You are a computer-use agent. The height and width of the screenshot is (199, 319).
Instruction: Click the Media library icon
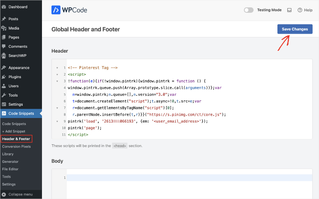click(4, 28)
